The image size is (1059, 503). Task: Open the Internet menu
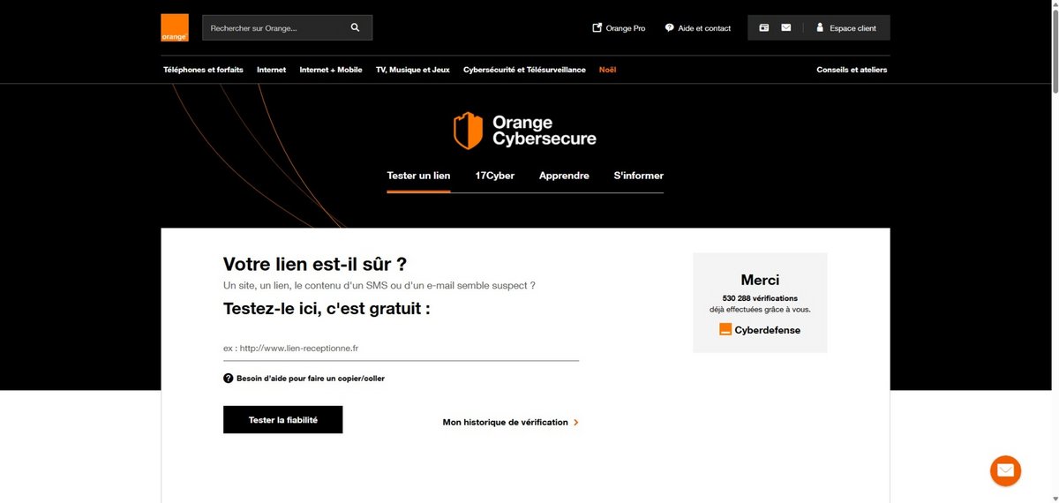tap(272, 70)
